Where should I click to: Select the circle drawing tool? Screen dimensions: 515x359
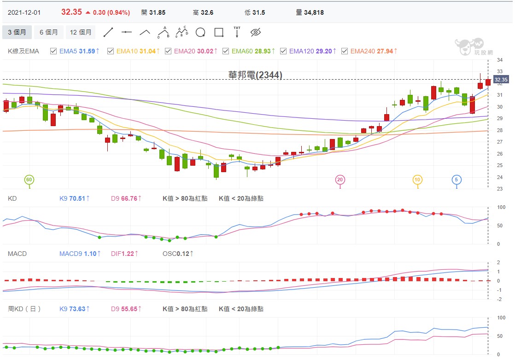[200, 33]
